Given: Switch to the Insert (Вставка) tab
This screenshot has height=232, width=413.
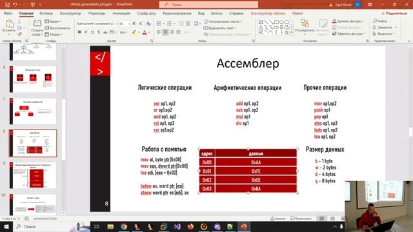Looking at the screenshot, I should [x=46, y=13].
